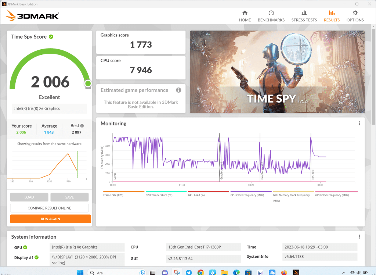Click the score gauge indicator knob

[88, 83]
